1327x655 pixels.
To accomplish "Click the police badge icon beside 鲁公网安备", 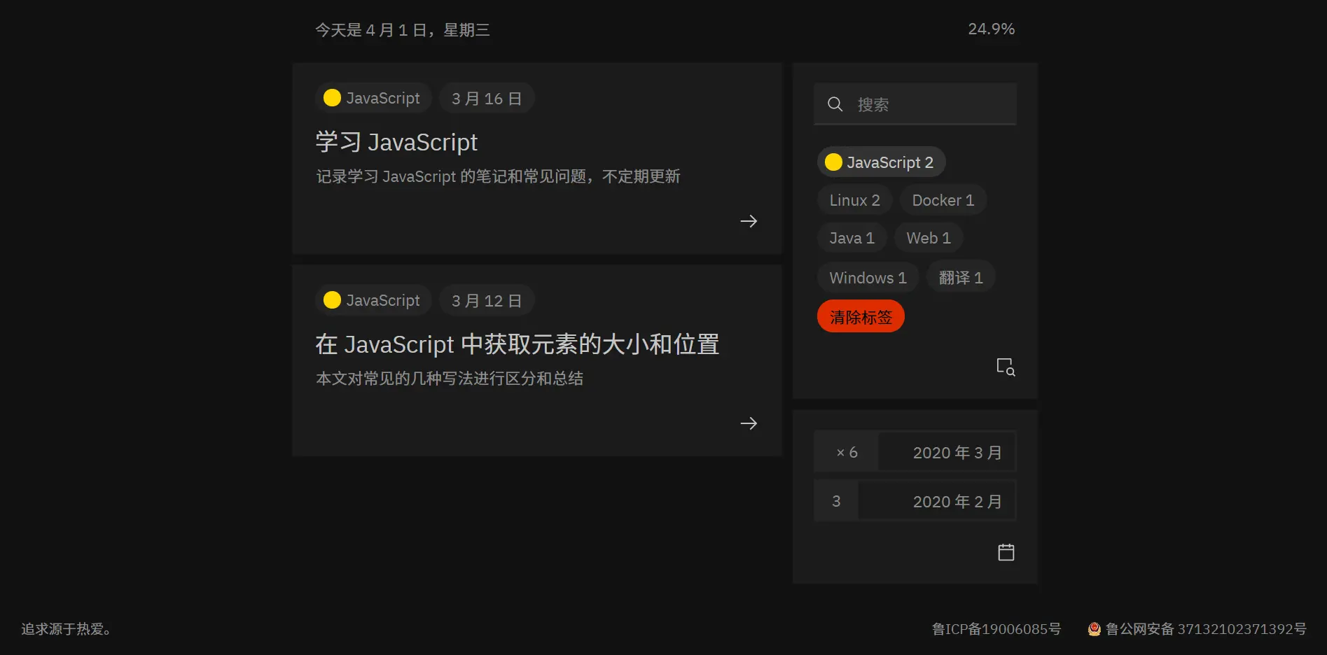I will pos(1093,629).
